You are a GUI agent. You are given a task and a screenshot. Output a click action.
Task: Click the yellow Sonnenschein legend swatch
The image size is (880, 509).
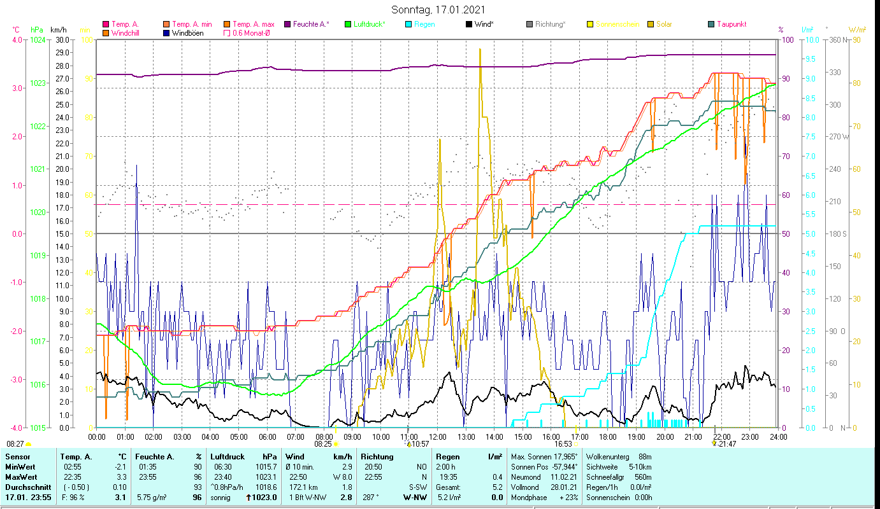click(x=590, y=24)
